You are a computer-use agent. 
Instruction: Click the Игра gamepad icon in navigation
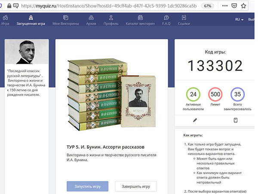click(5, 18)
